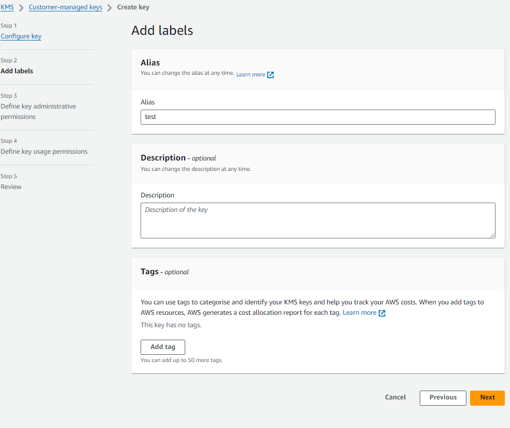Focus the Alias input containing test
This screenshot has height=428, width=510.
click(x=318, y=117)
